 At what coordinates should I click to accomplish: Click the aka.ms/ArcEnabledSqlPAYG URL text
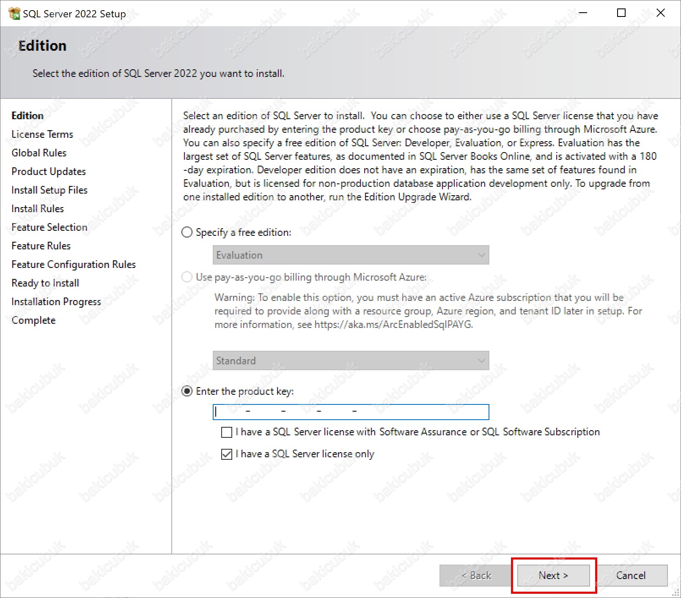393,325
